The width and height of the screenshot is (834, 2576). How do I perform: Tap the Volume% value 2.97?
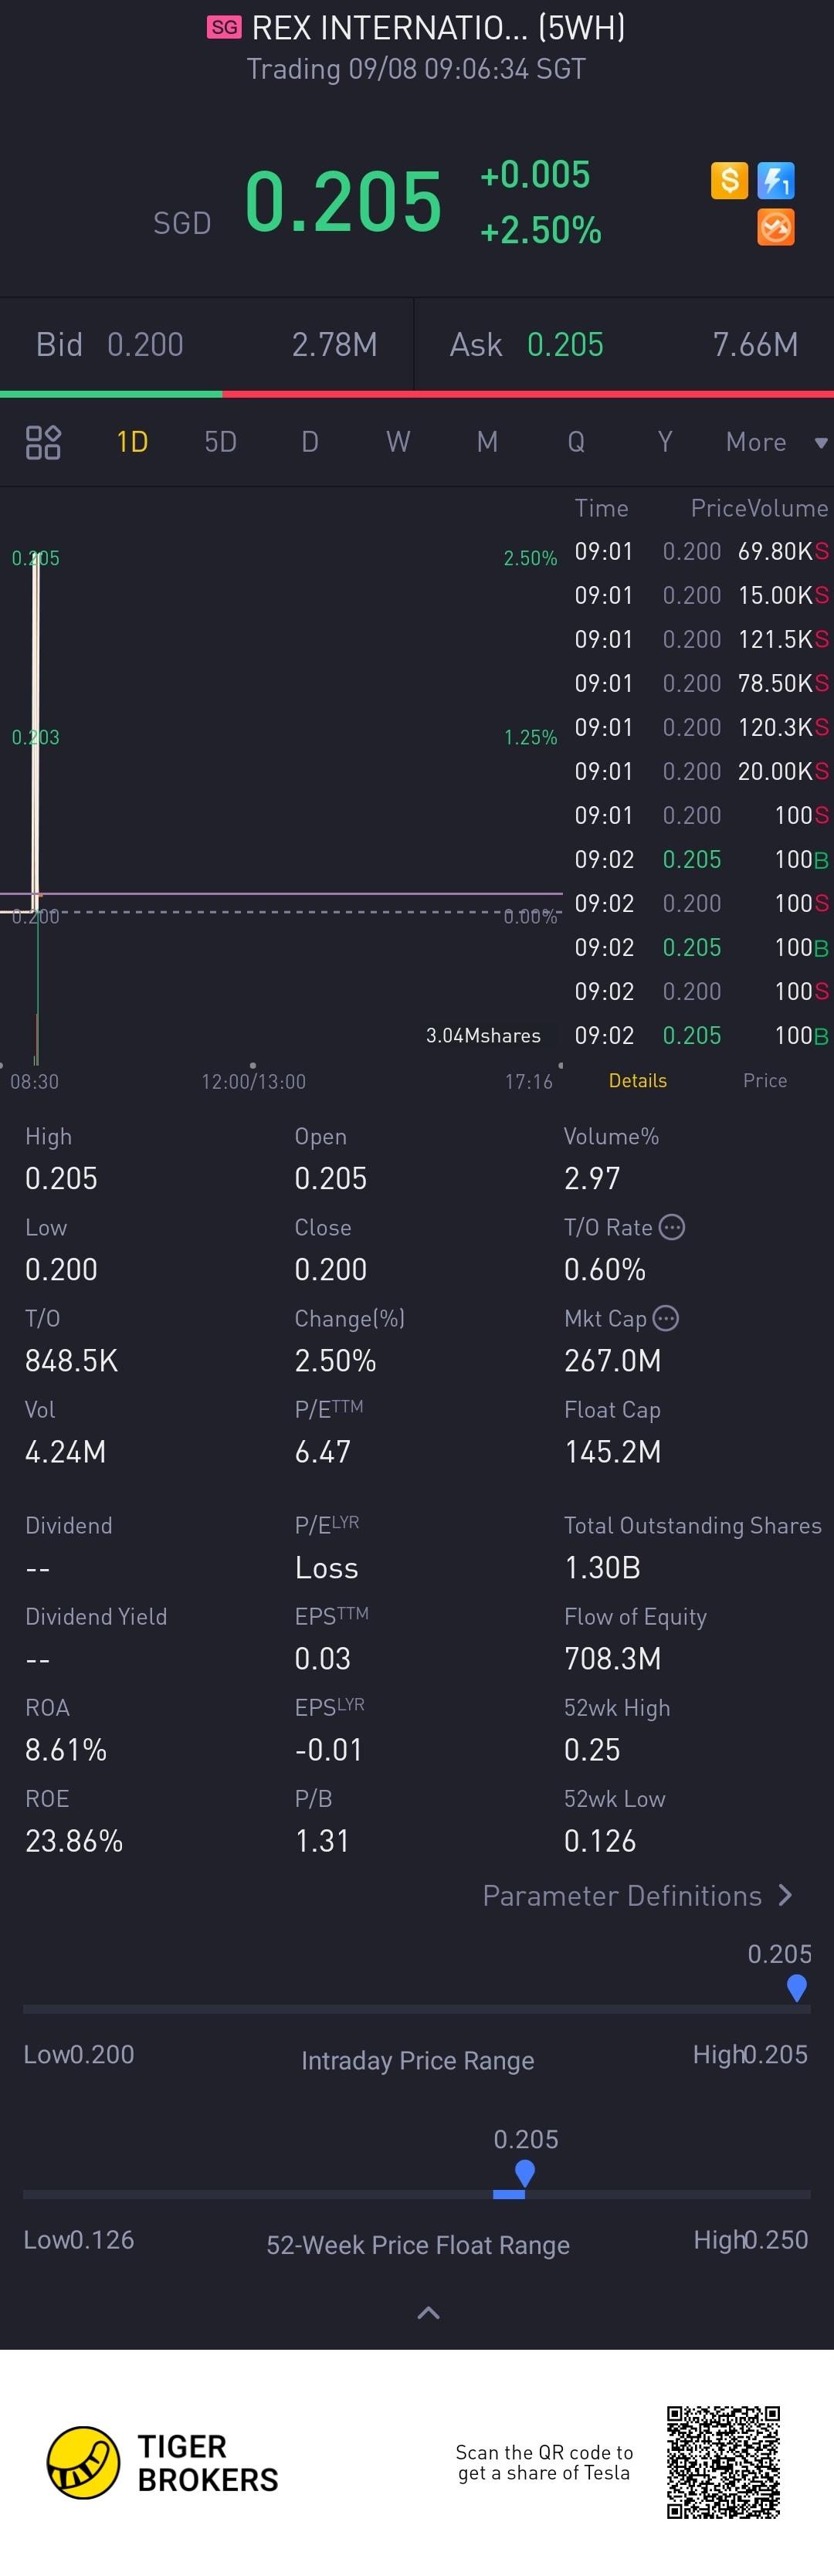[592, 1178]
